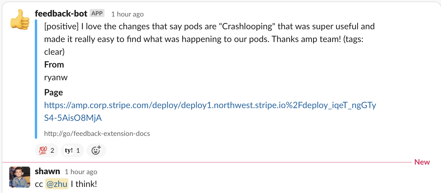This screenshot has width=441, height=193.
Task: Click the blue attachment bar
Action: coord(36,79)
